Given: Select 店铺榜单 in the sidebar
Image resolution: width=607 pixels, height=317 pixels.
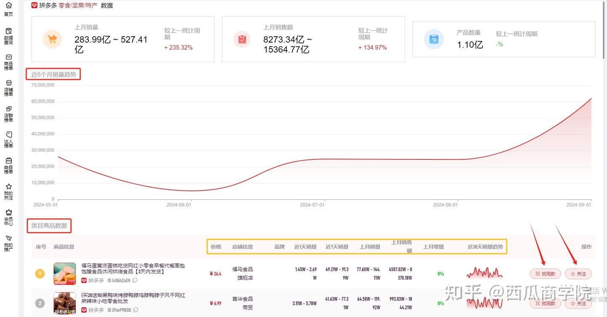Looking at the screenshot, I should (8, 88).
